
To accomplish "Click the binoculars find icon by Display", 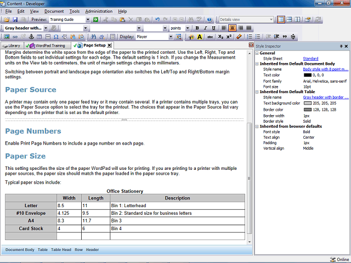I will click(93, 37).
